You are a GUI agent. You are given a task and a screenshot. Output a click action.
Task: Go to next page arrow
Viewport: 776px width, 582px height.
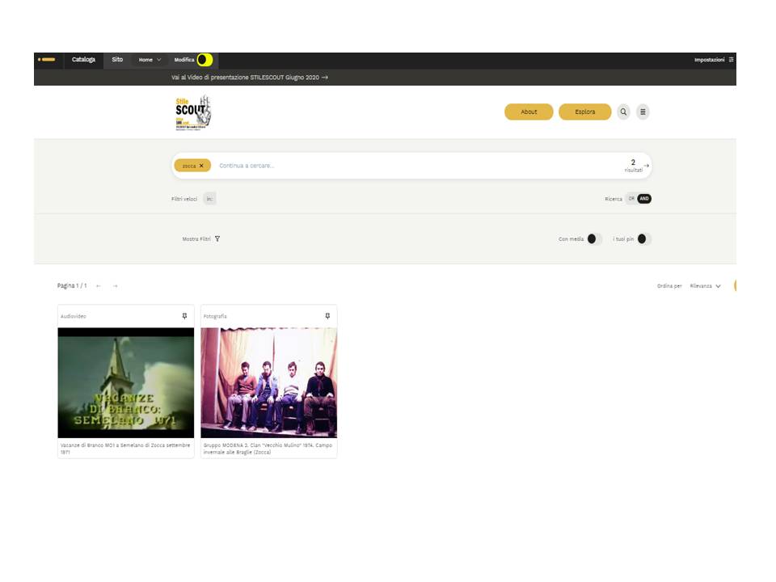(x=116, y=286)
